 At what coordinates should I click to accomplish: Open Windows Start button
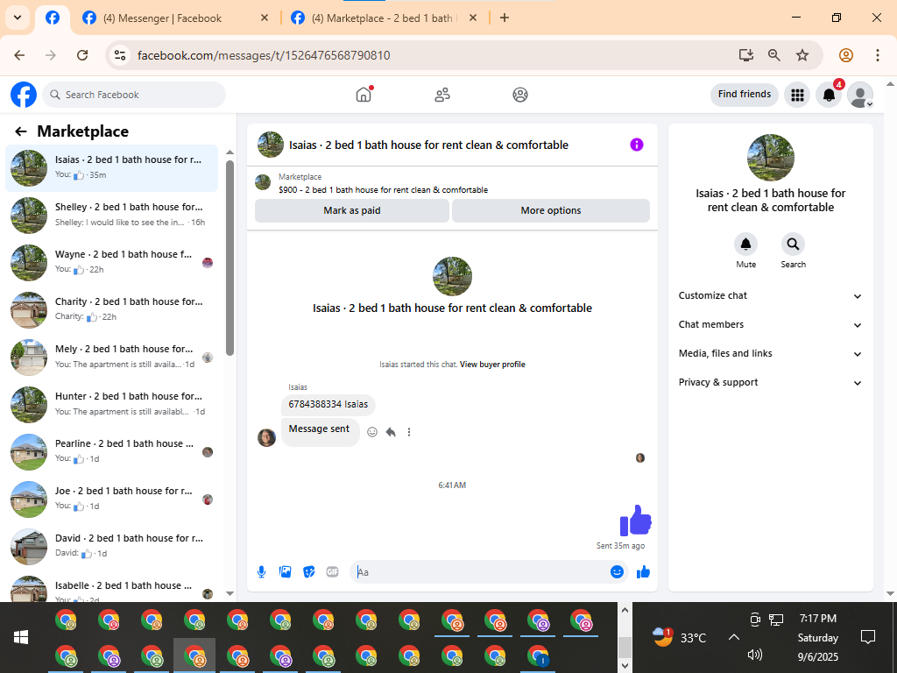tap(21, 637)
